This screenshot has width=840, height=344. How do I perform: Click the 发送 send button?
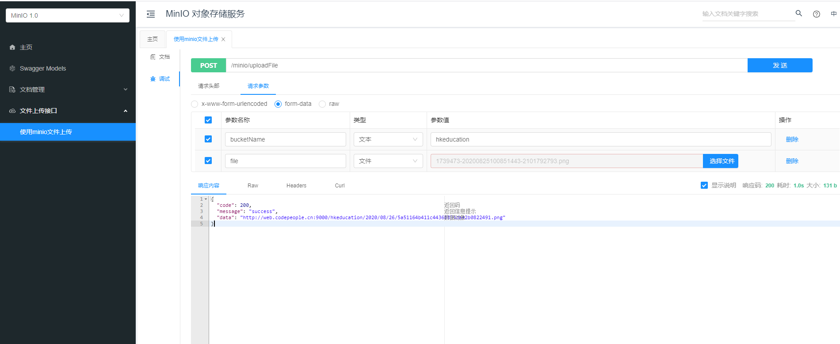click(780, 65)
